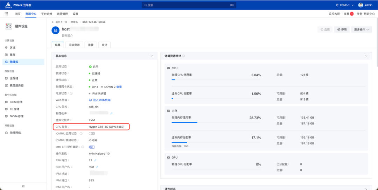Select FC存储 in the sidebar
378x190 pixels.
[x=23, y=109]
